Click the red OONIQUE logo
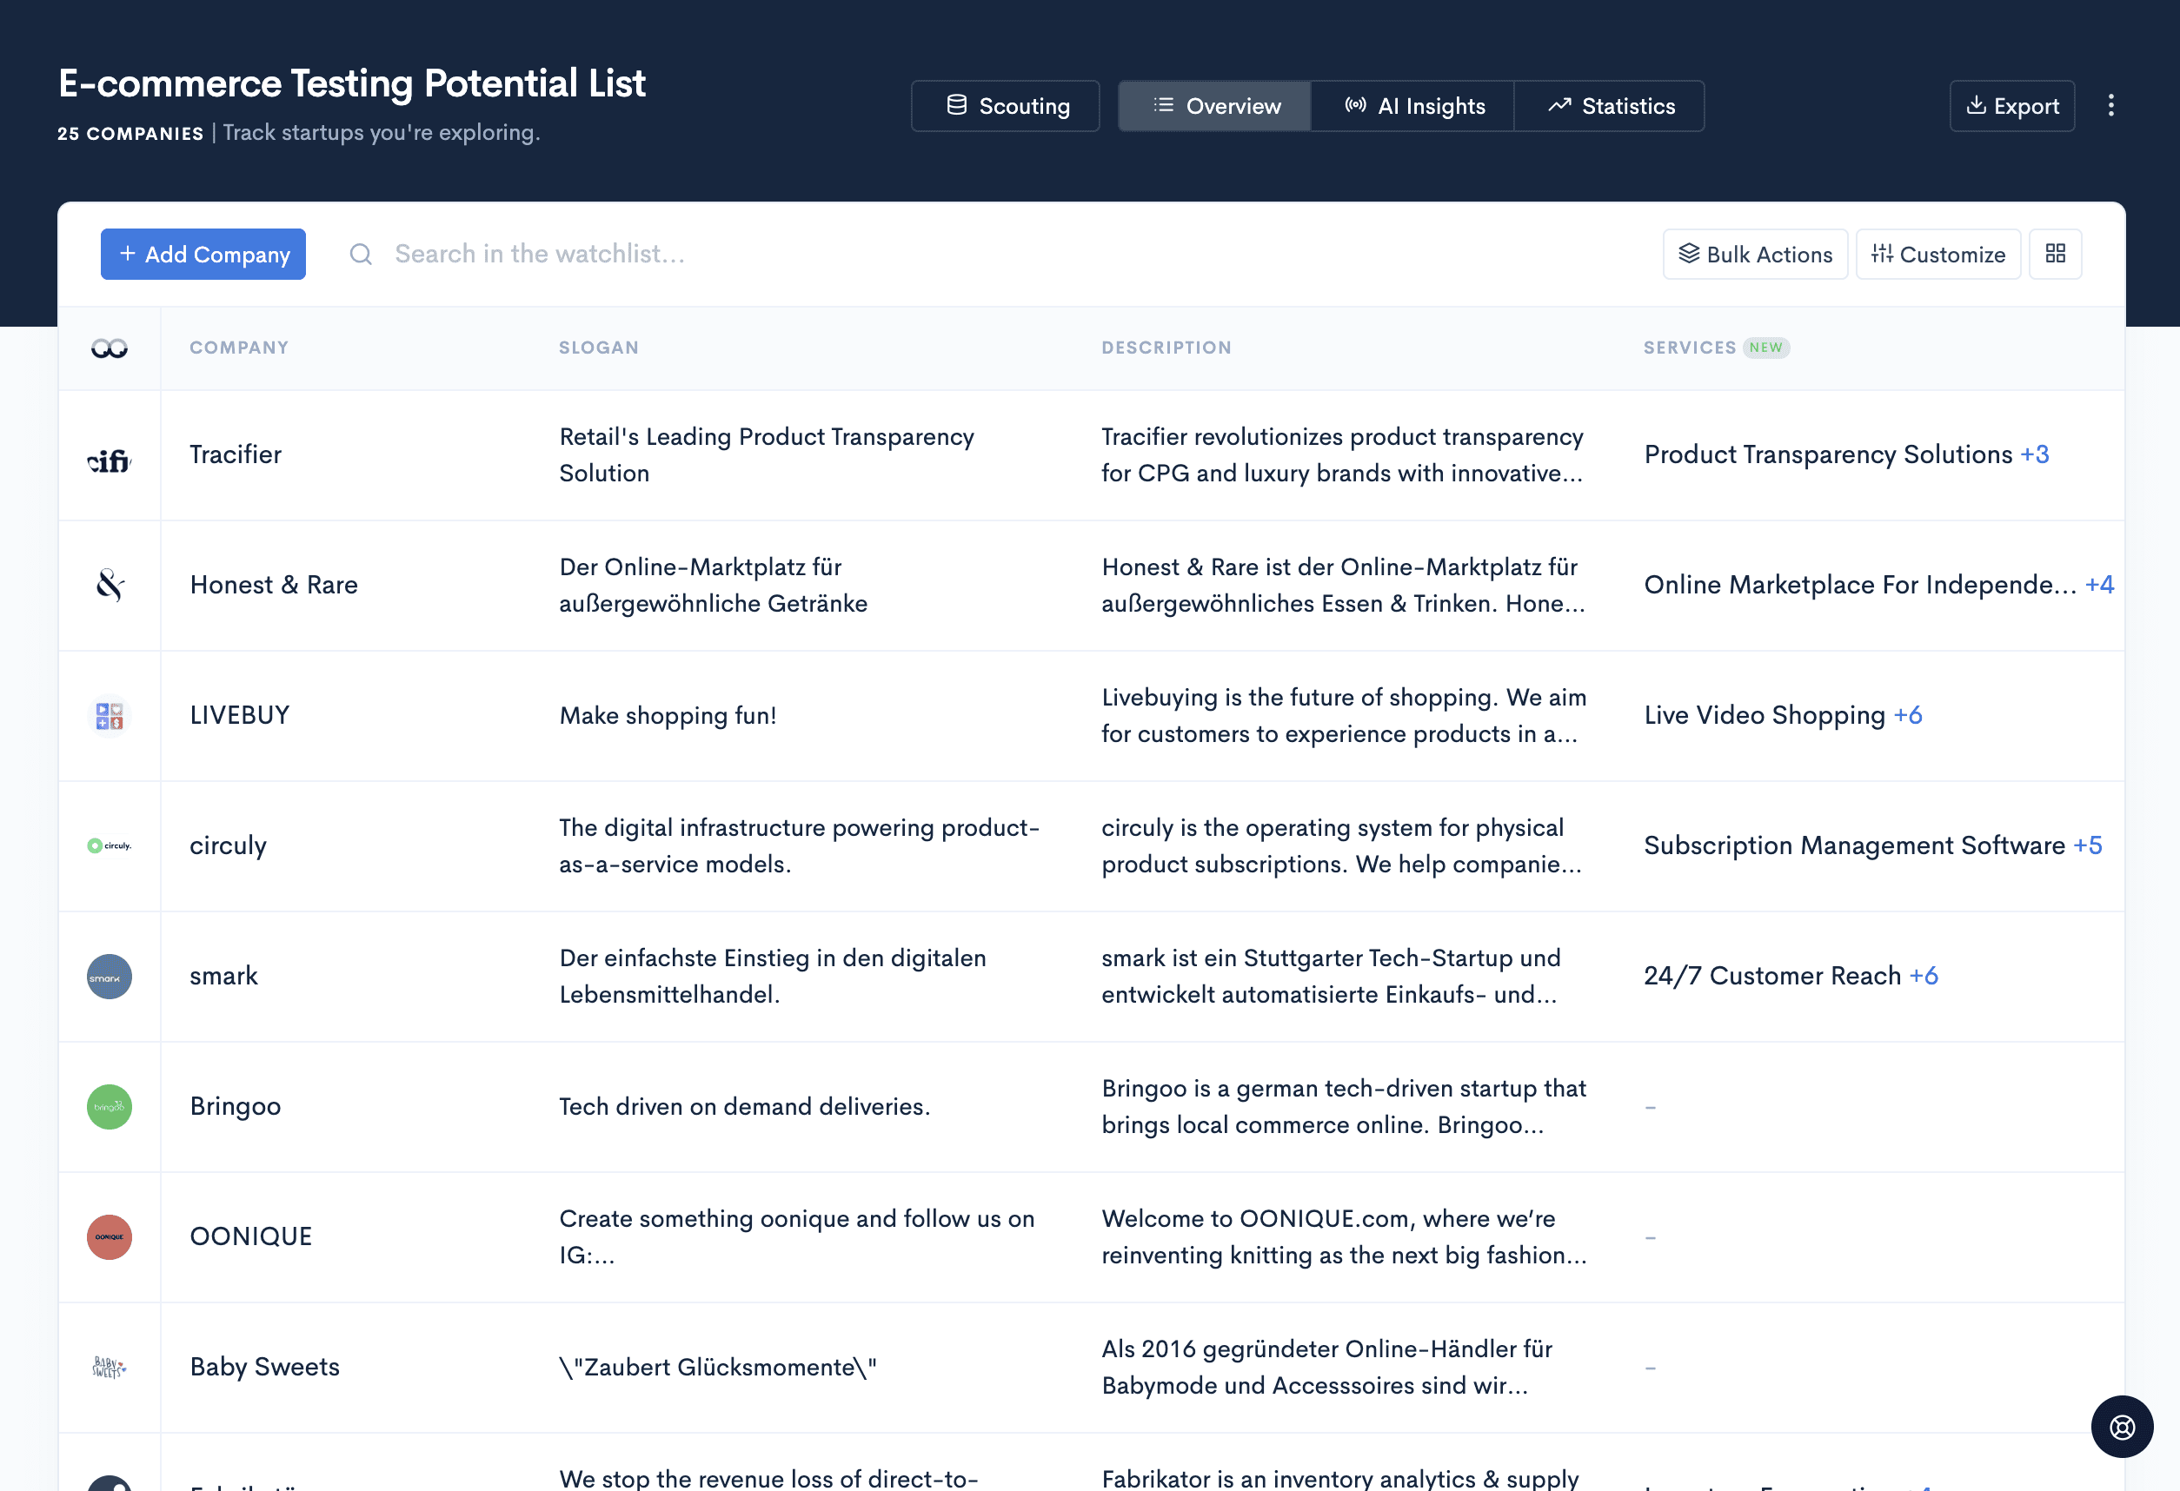 coord(109,1237)
